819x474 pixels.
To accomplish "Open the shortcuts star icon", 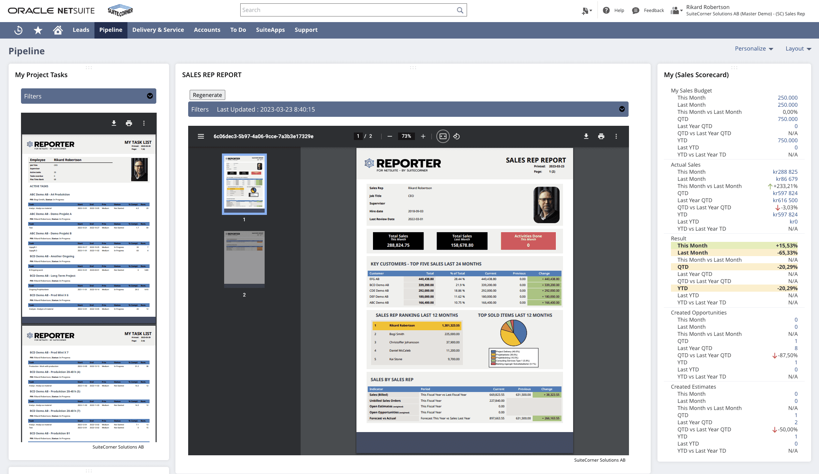I will click(x=38, y=30).
